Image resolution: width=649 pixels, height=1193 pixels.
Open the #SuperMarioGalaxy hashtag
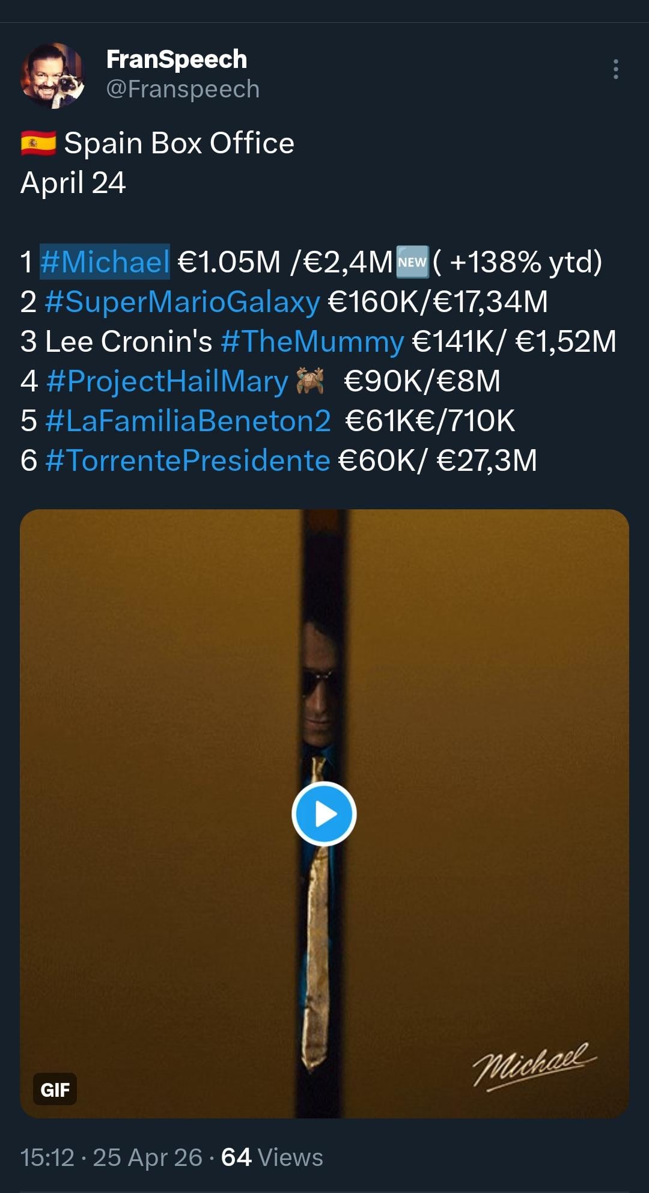point(182,302)
